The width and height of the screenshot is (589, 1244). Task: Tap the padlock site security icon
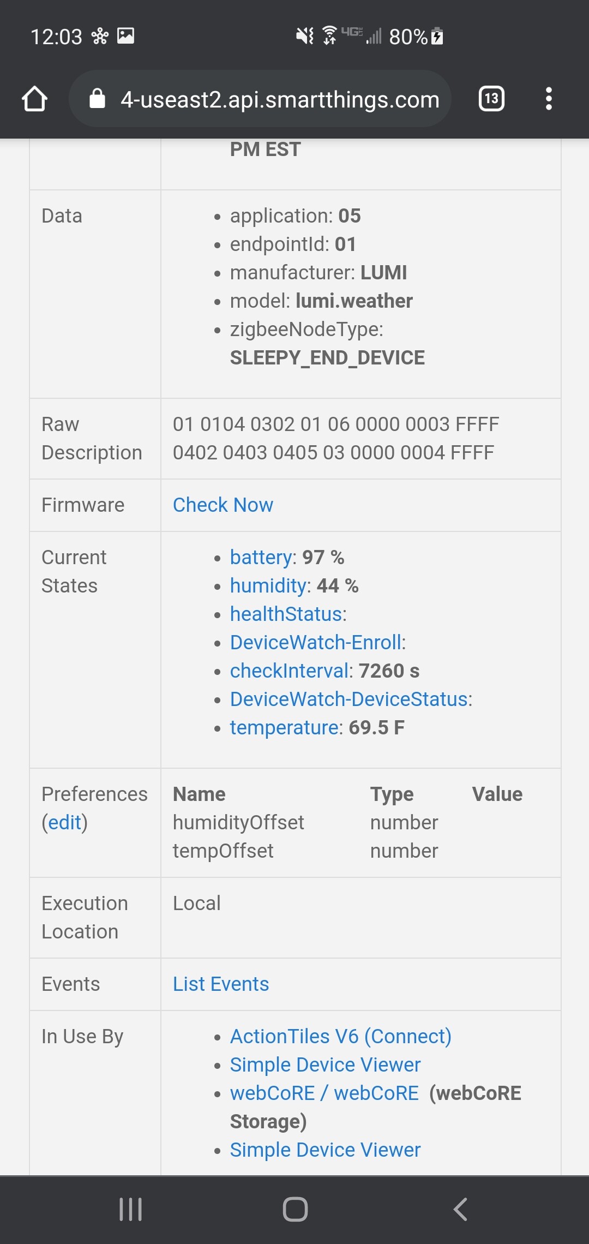tap(97, 99)
